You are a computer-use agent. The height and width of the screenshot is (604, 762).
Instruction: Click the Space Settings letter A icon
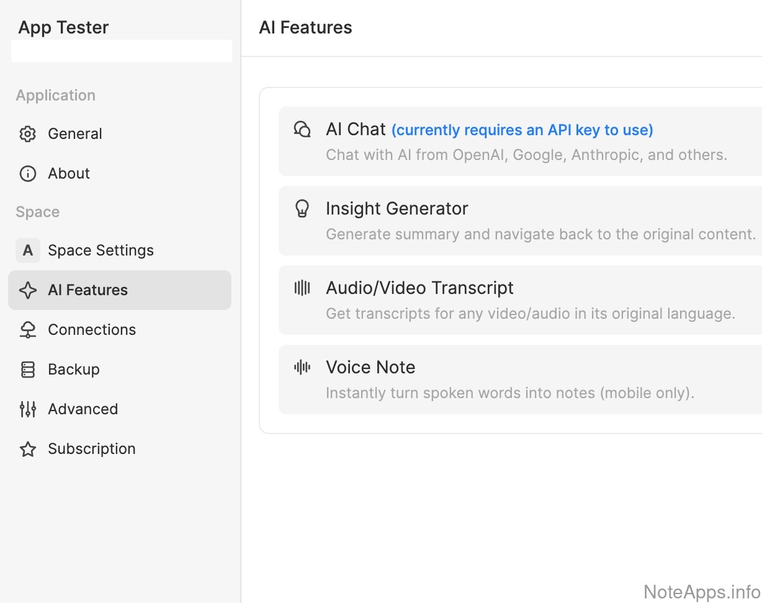coord(28,251)
